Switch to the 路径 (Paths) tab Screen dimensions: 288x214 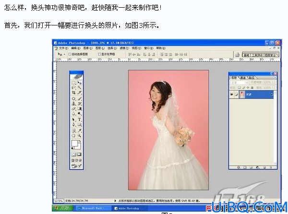[x=252, y=78]
